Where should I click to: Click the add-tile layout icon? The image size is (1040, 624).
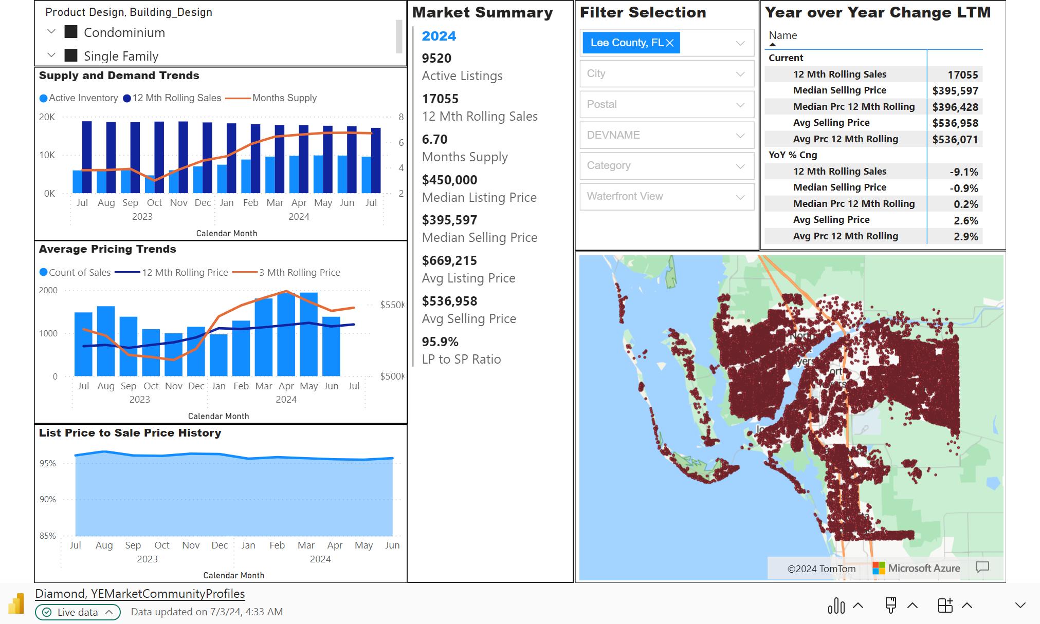(x=945, y=606)
